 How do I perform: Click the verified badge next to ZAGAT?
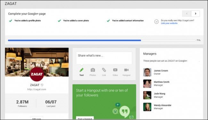(x=42, y=85)
